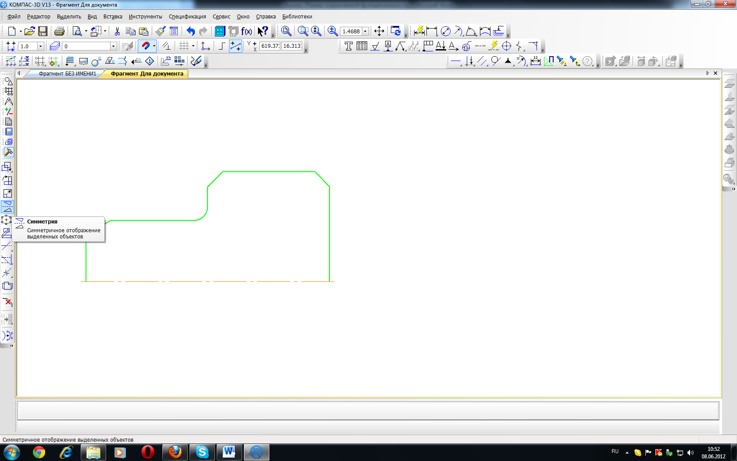Screen dimensions: 737x461
Task: Cut the selection with the scissors icon
Action: 117,31
